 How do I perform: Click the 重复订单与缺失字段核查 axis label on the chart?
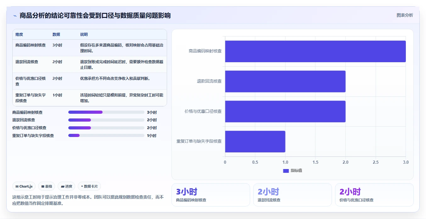tap(199, 141)
